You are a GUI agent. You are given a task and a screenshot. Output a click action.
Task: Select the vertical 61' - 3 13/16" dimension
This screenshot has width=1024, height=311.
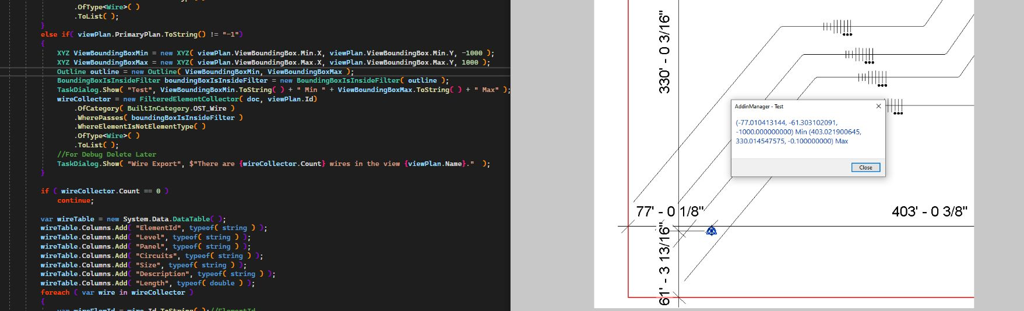click(664, 266)
